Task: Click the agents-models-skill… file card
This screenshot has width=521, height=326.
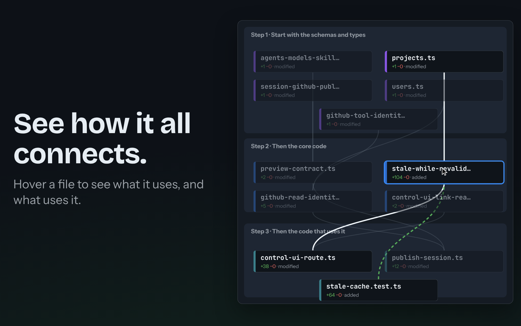Action: coord(313,62)
